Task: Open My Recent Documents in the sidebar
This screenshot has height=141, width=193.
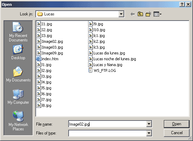Action: pos(18,32)
